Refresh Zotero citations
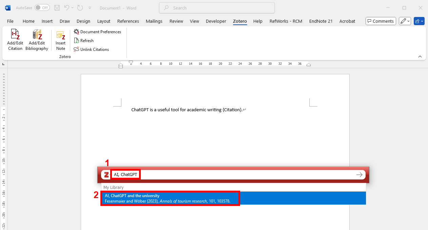Viewport: 428px width, 230px height. point(84,41)
